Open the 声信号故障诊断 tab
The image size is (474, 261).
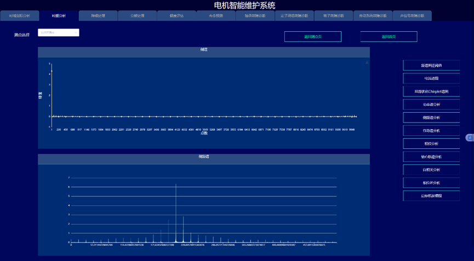pyautogui.click(x=412, y=16)
